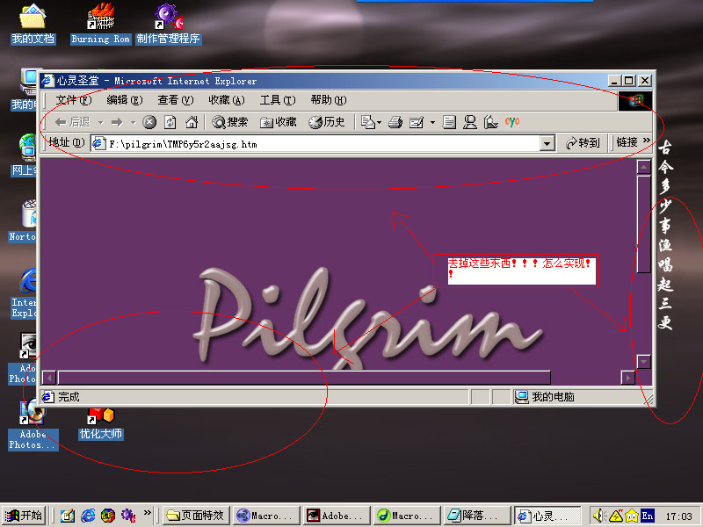Click the Print icon in toolbar
This screenshot has width=703, height=527.
tap(395, 122)
